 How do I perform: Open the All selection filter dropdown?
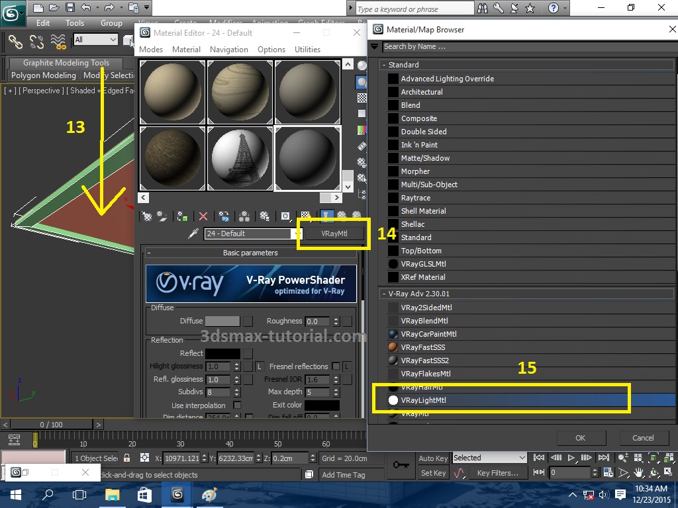(113, 40)
